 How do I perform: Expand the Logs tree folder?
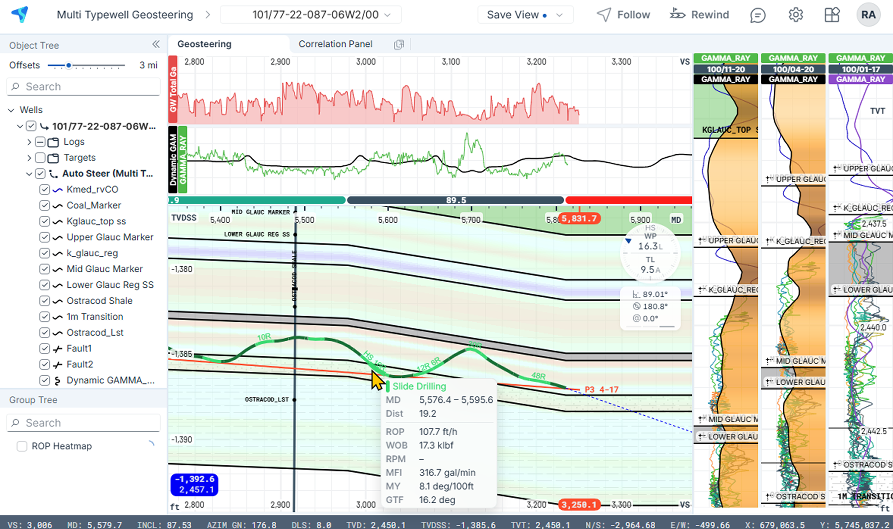tap(29, 142)
